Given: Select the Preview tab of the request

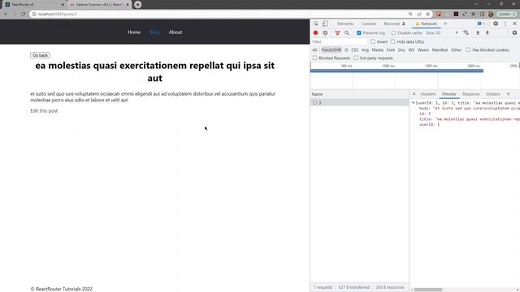Looking at the screenshot, I should (449, 94).
